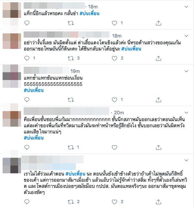Retweet the tweet with 3 retweets

71,58
